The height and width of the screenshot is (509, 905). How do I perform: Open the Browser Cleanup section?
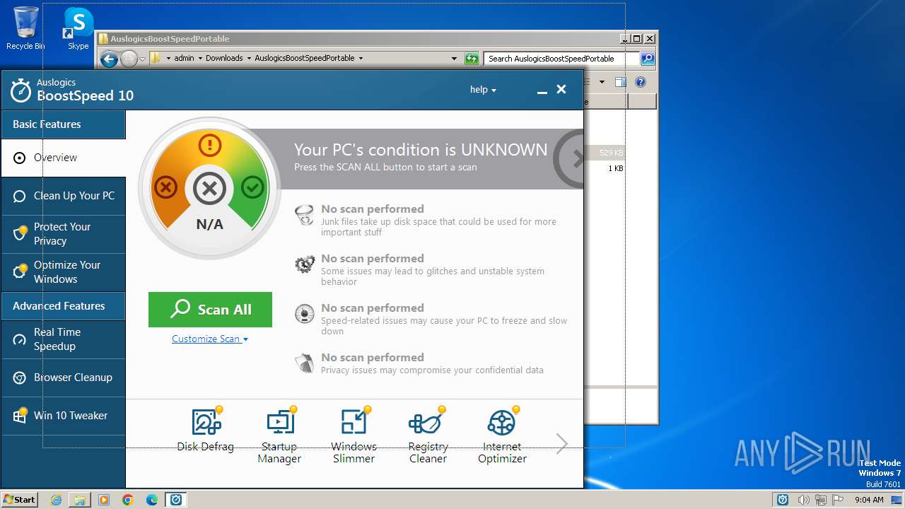tap(63, 378)
